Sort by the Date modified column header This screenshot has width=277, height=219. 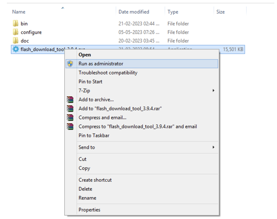click(x=134, y=12)
